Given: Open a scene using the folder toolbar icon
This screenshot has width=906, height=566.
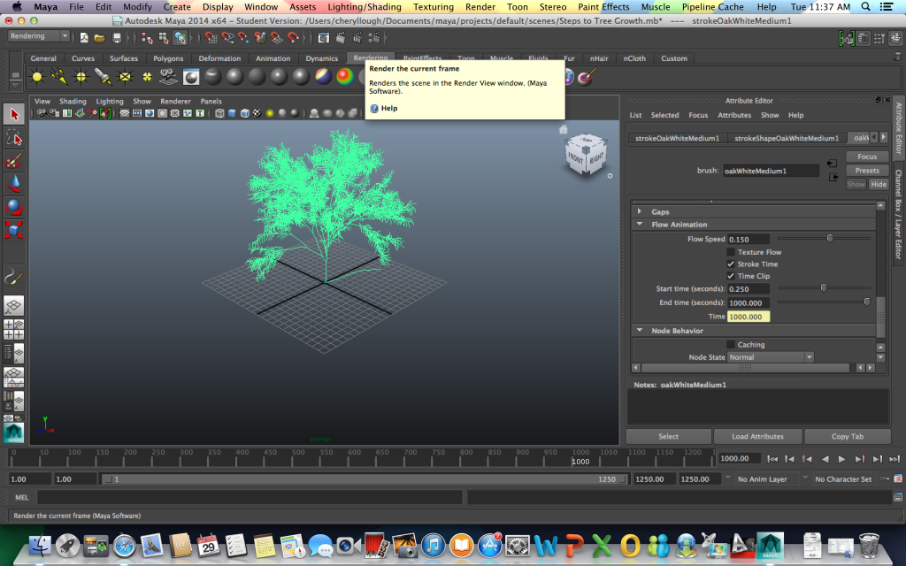Looking at the screenshot, I should 101,37.
